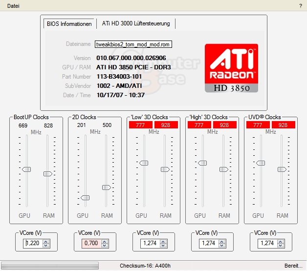The width and height of the screenshot is (307, 271).
Task: Click the Bereit... status text
Action: 293,266
